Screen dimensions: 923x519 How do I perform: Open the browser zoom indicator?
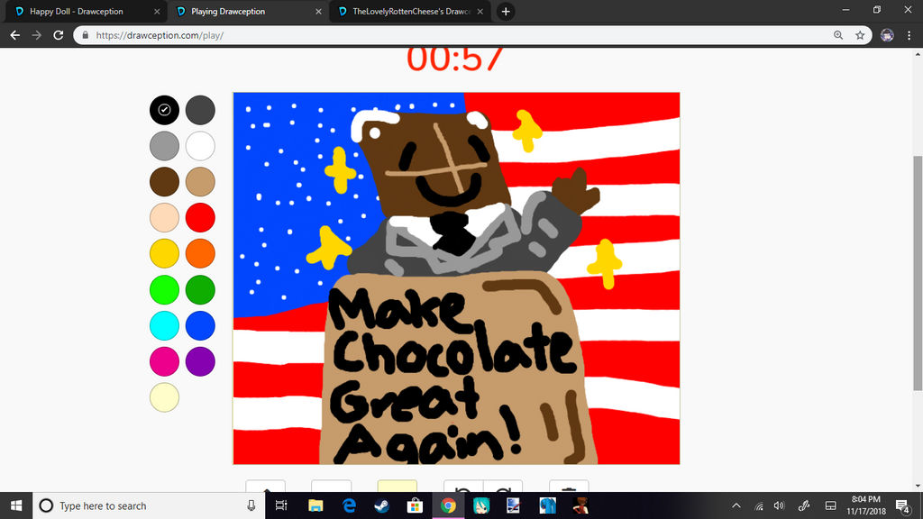(838, 35)
